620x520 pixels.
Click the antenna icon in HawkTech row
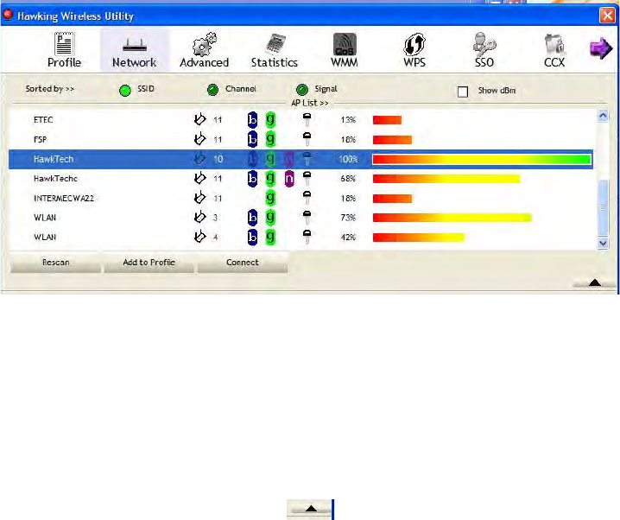point(200,159)
